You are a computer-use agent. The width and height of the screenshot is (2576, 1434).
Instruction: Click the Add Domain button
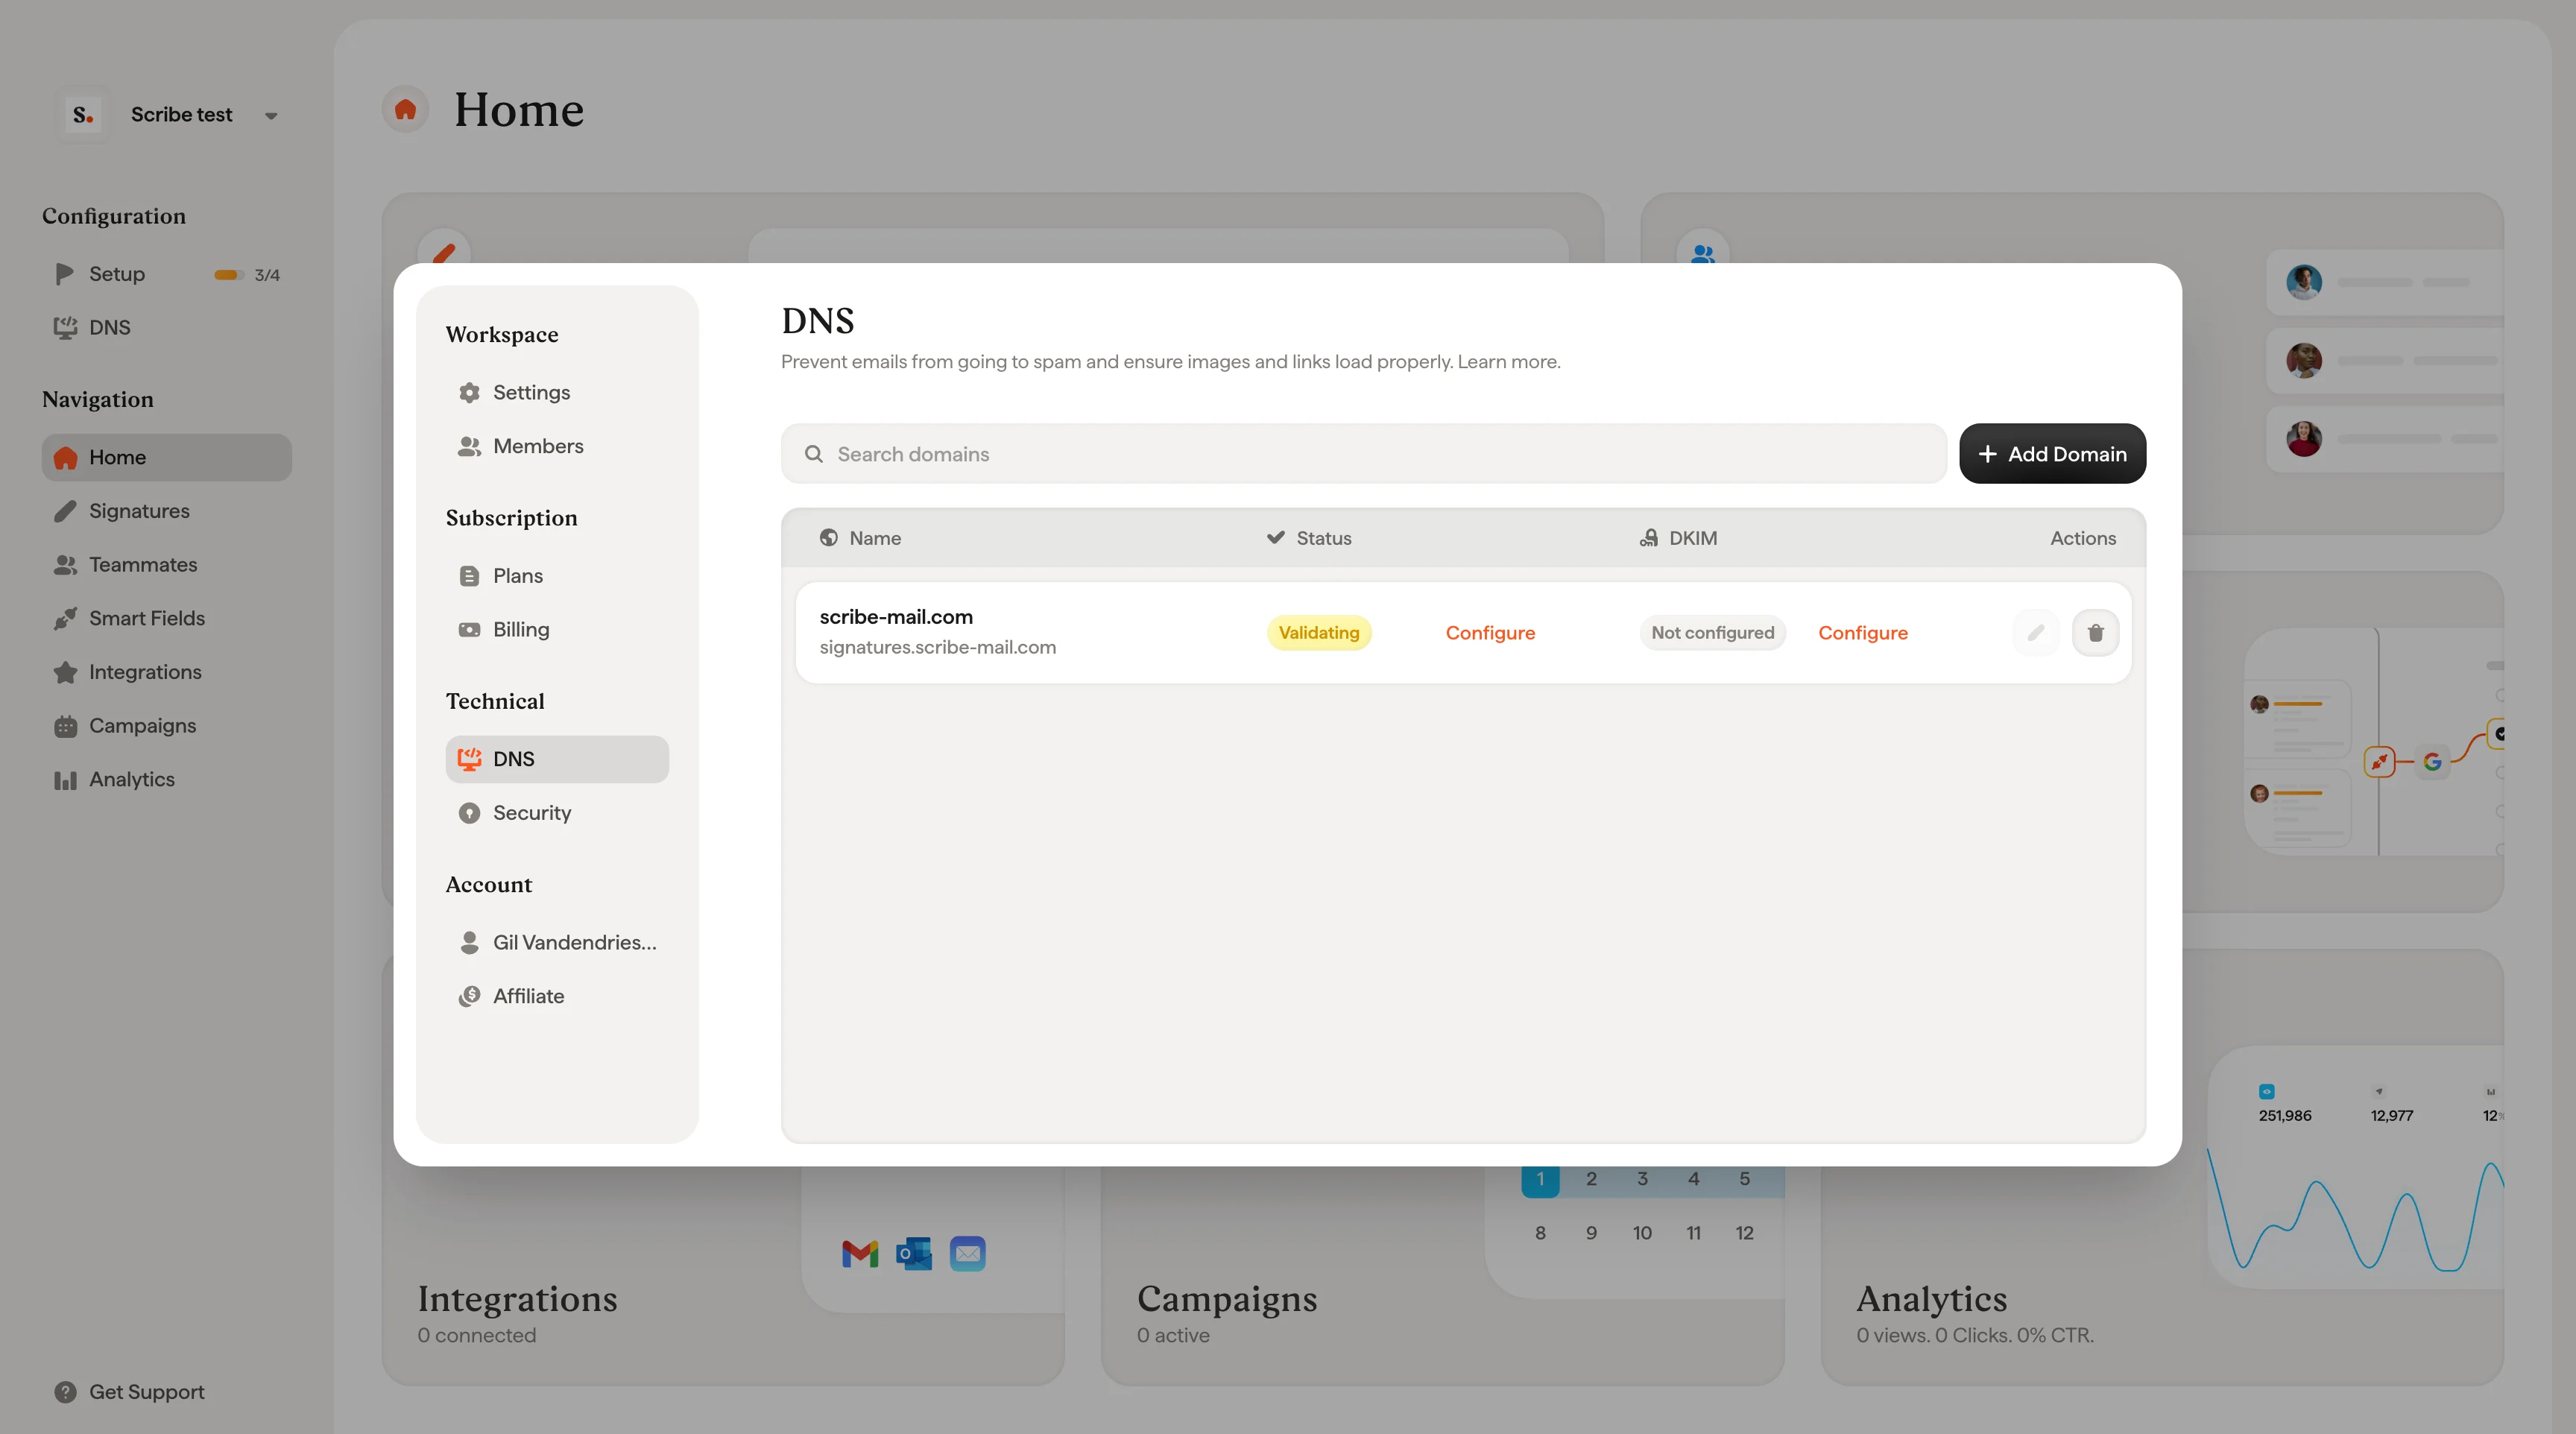click(2052, 454)
